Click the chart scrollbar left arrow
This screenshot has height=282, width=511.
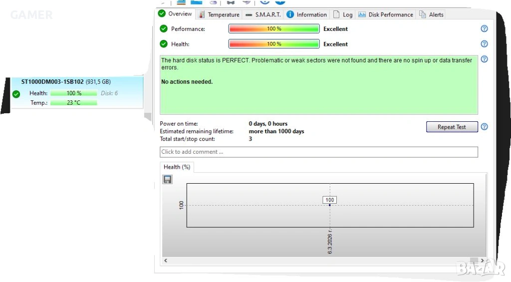[x=165, y=261]
